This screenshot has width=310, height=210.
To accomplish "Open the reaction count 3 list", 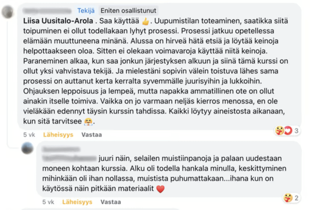I will pos(296,131).
